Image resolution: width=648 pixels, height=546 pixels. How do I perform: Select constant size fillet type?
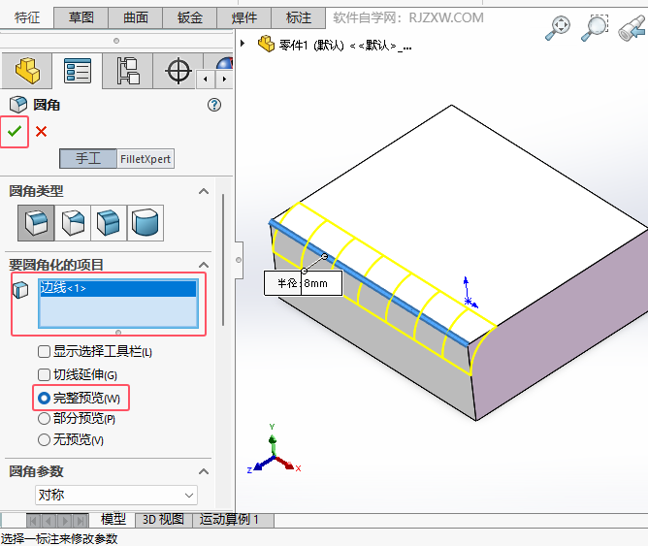(36, 223)
